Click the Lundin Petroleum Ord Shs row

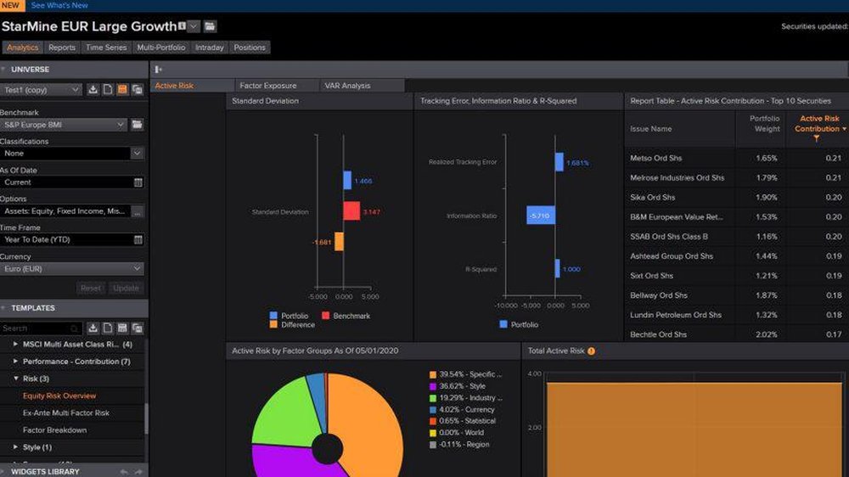(736, 315)
